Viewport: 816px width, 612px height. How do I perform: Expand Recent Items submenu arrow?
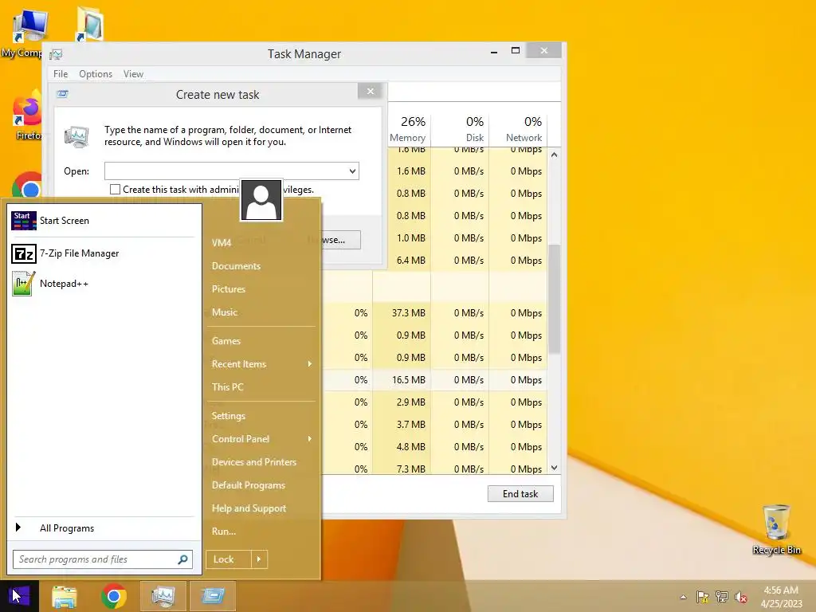click(310, 363)
